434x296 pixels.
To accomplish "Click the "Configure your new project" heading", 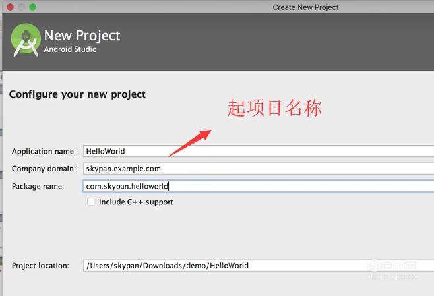I will pyautogui.click(x=77, y=95).
